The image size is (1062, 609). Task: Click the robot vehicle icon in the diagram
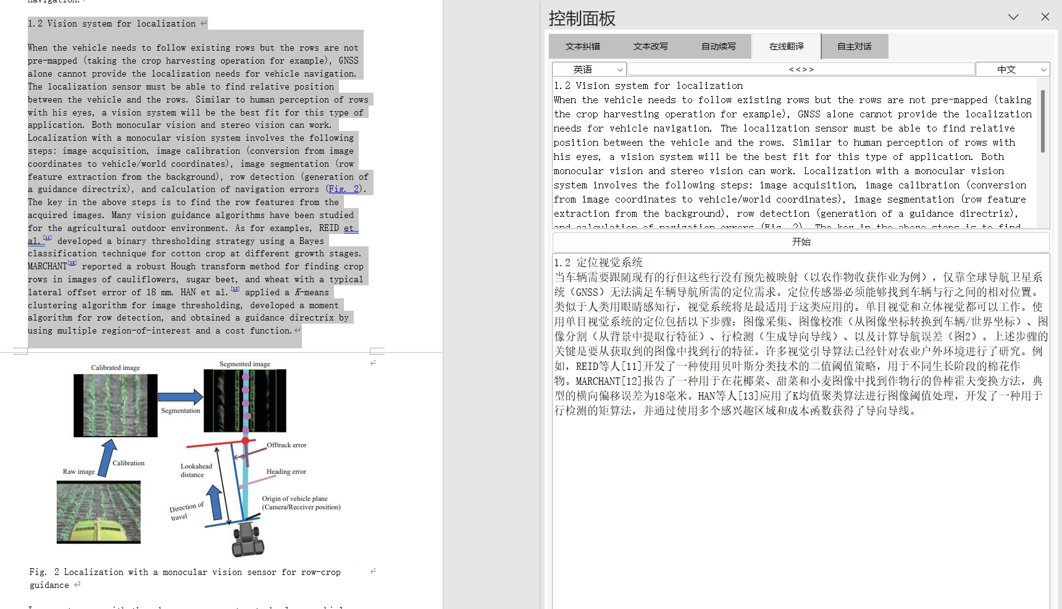coord(248,539)
